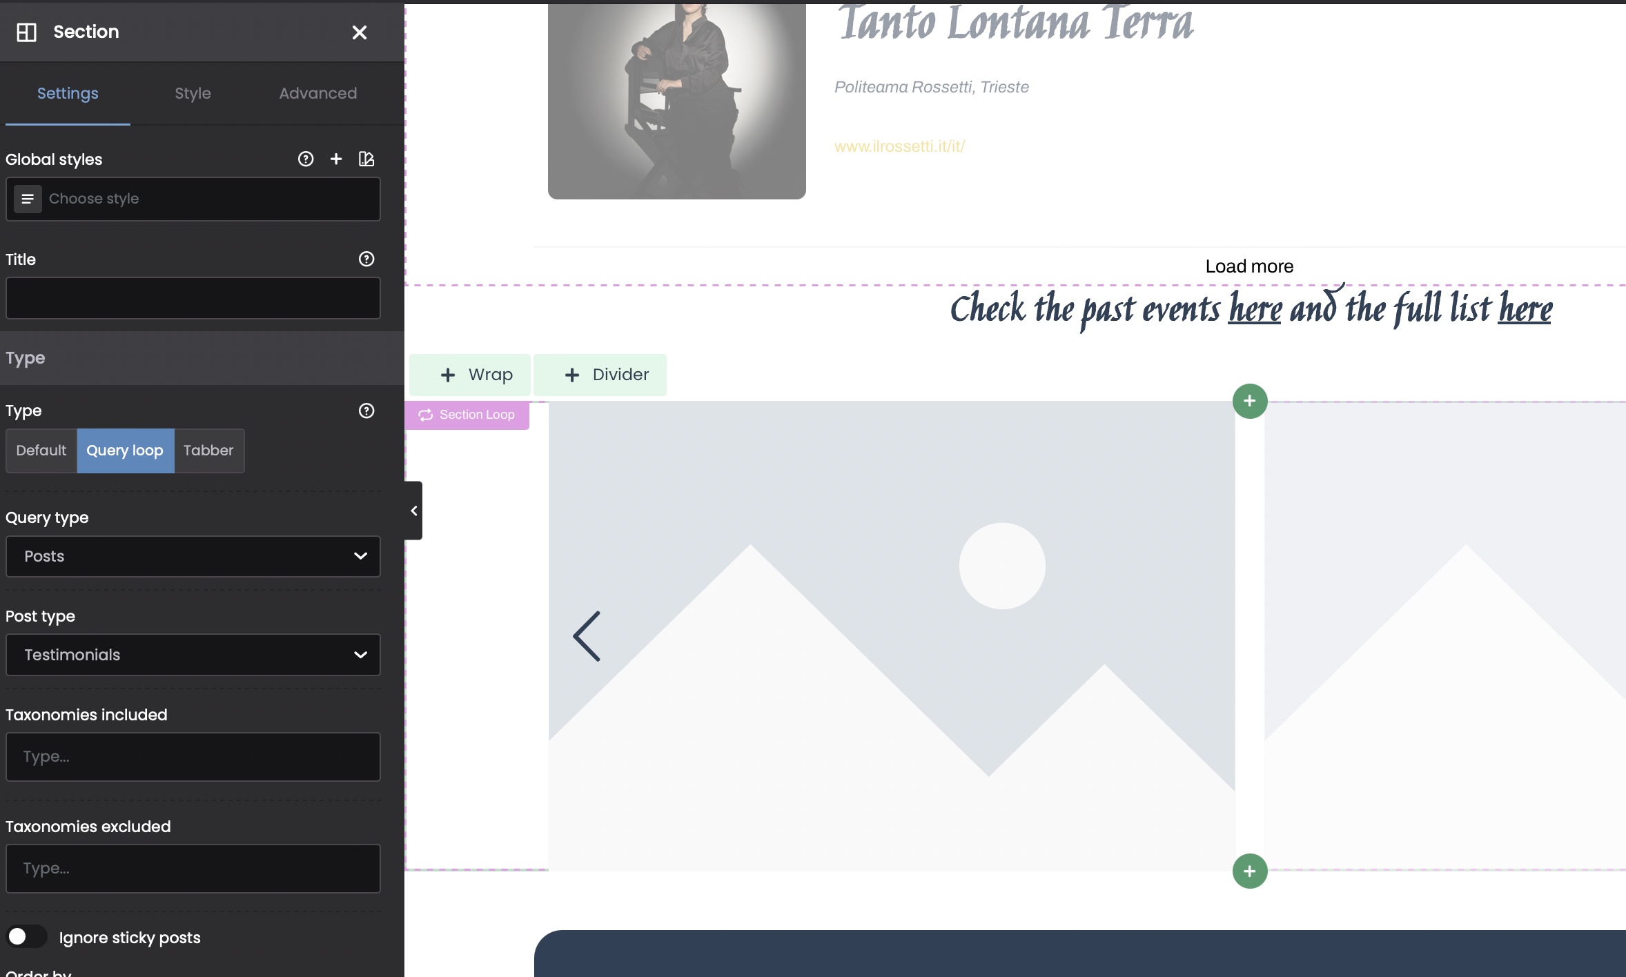Switch to the Advanced tab
The width and height of the screenshot is (1626, 977).
tap(318, 93)
